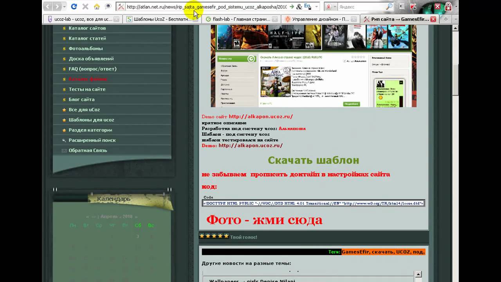
Task: Open 'Тесты на сайте' sidebar item
Action: (87, 89)
